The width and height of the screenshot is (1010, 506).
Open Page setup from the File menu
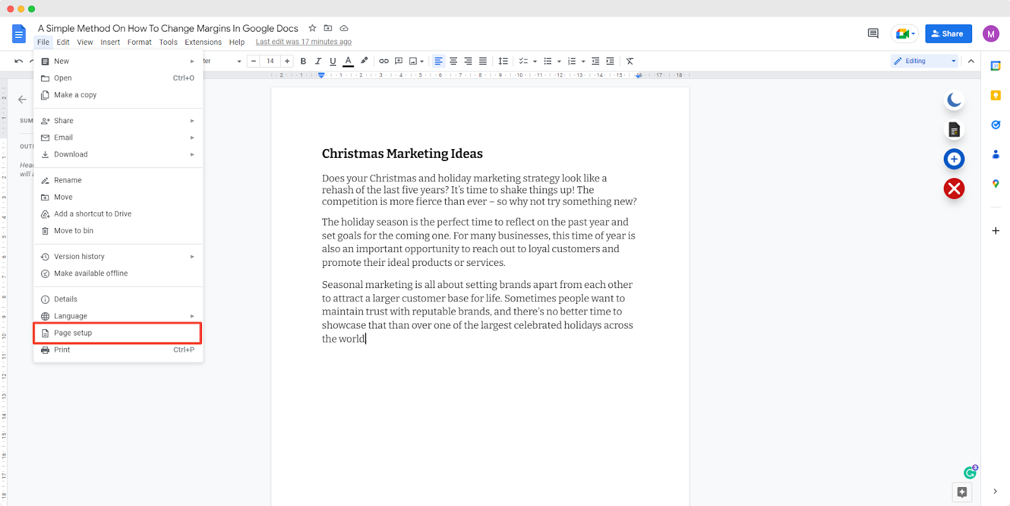point(73,333)
